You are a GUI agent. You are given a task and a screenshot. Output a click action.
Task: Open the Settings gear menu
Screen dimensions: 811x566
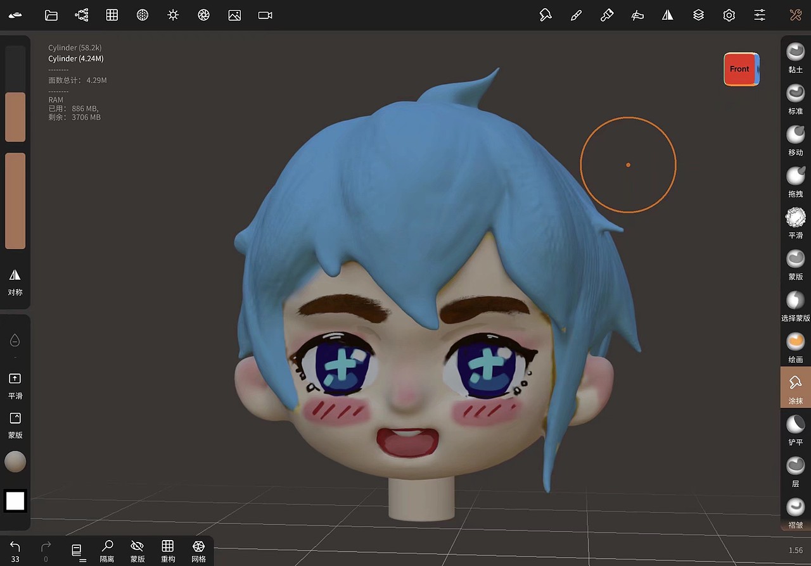pyautogui.click(x=729, y=15)
